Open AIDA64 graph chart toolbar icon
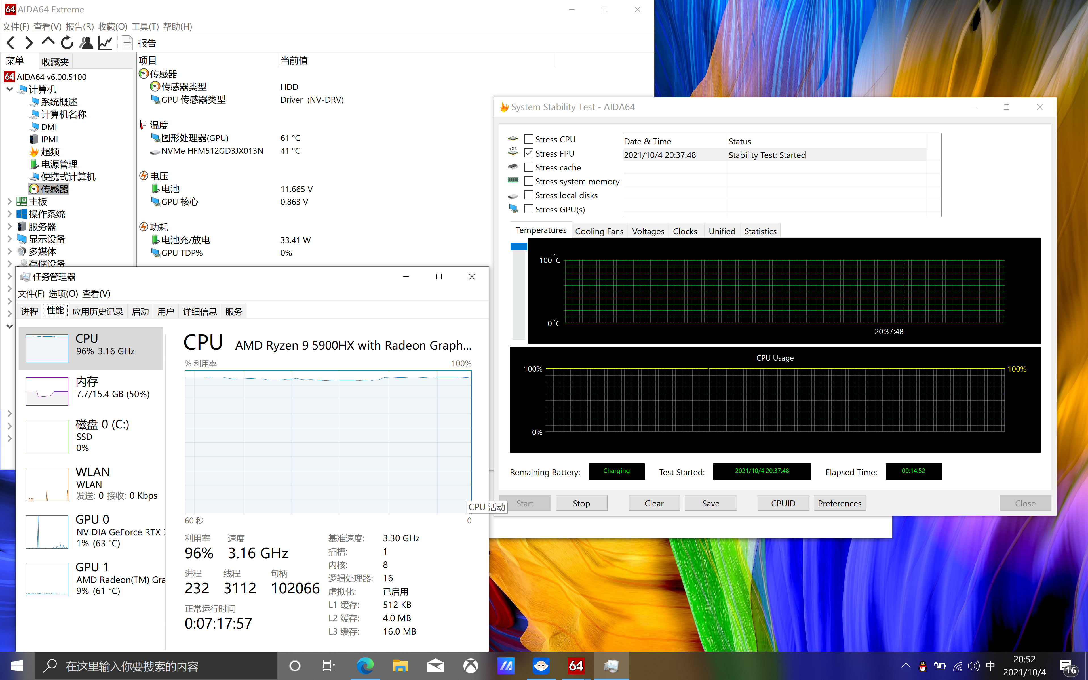This screenshot has width=1088, height=680. (105, 43)
